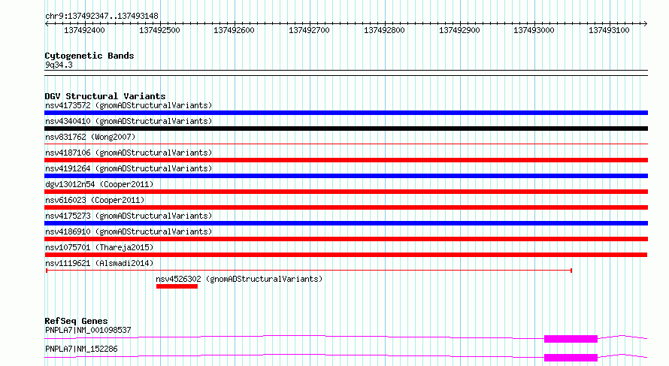Click the nsv4340410 black variant bar
The height and width of the screenshot is (366, 669).
point(346,129)
